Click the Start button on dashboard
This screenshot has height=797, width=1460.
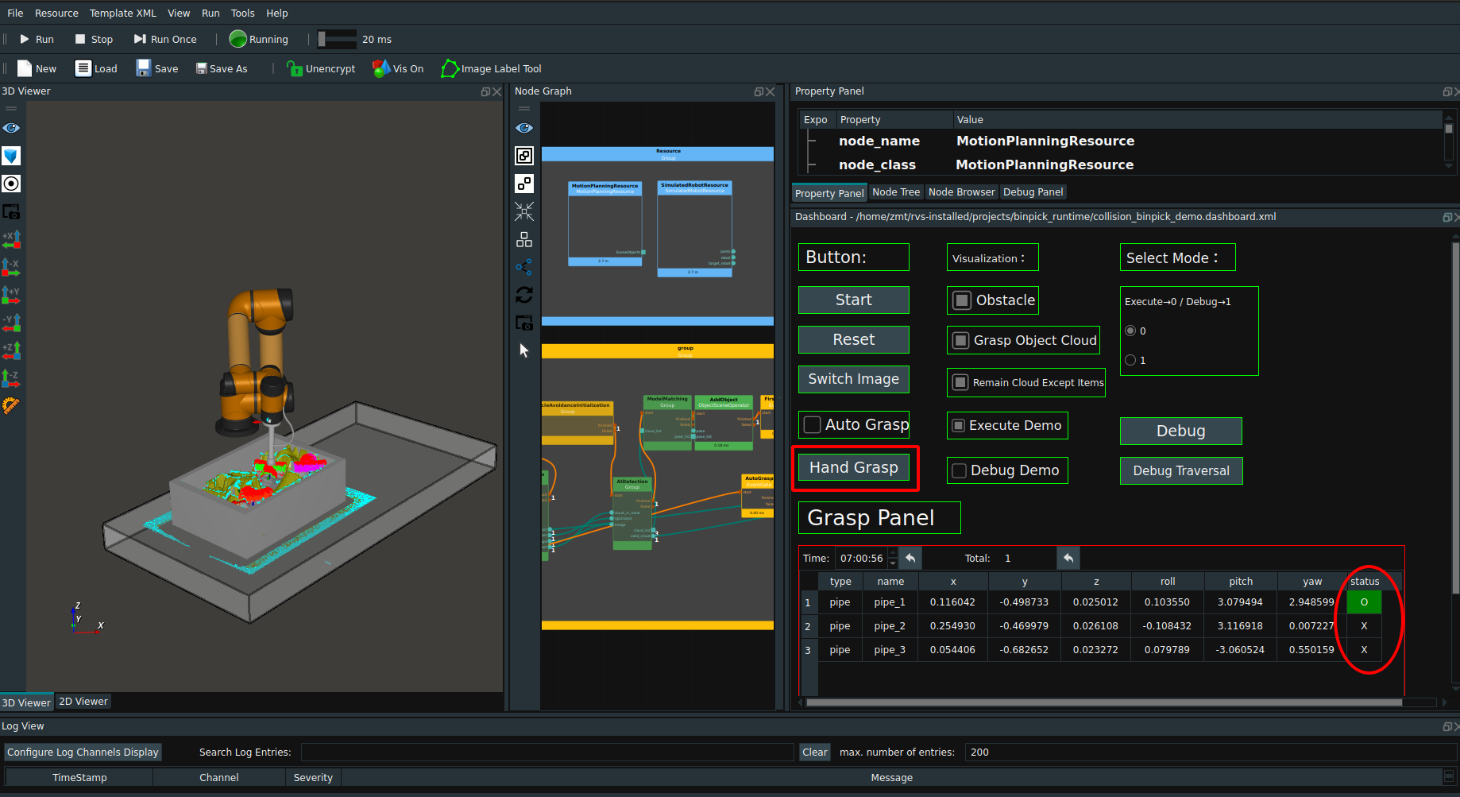point(854,300)
